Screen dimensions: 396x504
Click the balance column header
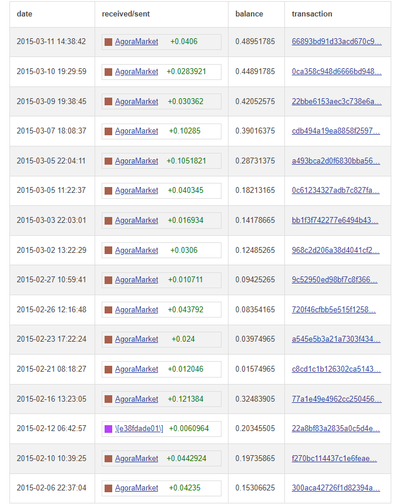[249, 14]
